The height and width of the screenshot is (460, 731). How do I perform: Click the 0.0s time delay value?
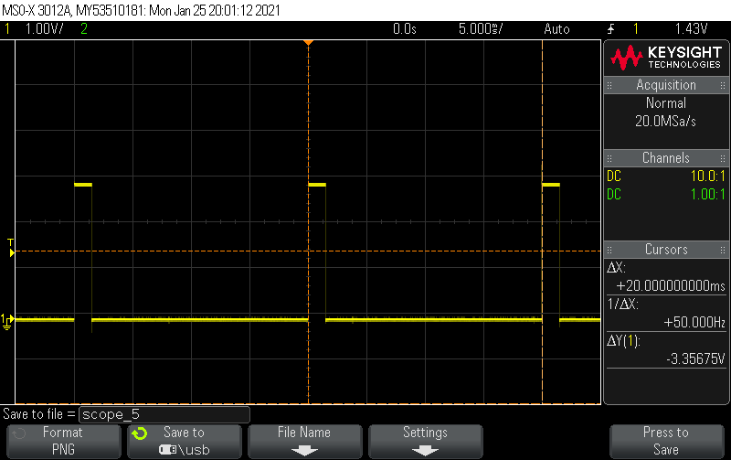(404, 29)
